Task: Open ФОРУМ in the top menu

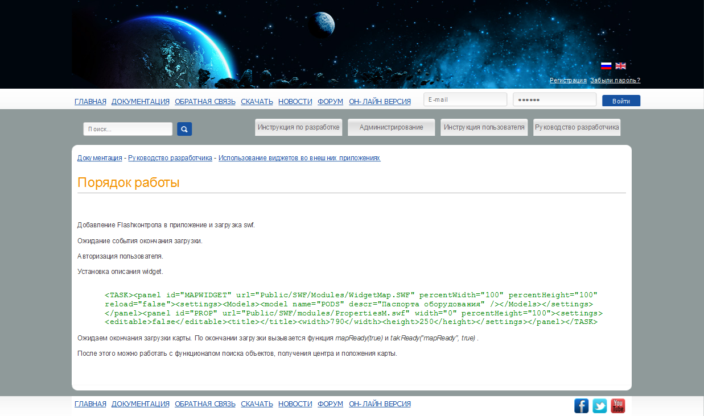Action: [x=330, y=101]
